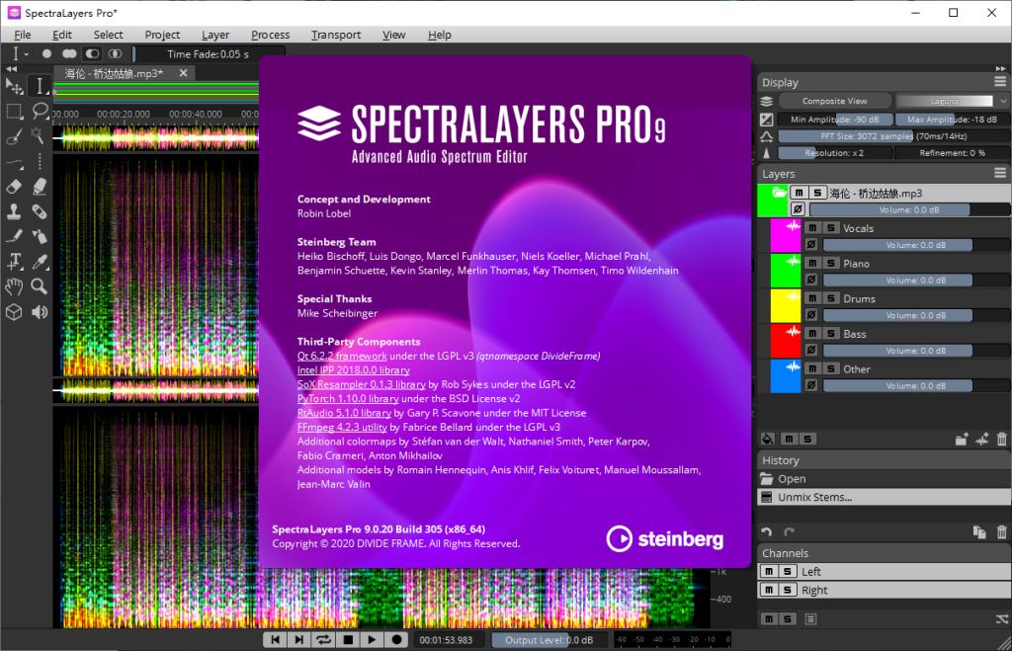Collapse the left toolbox panel arrows

click(12, 68)
